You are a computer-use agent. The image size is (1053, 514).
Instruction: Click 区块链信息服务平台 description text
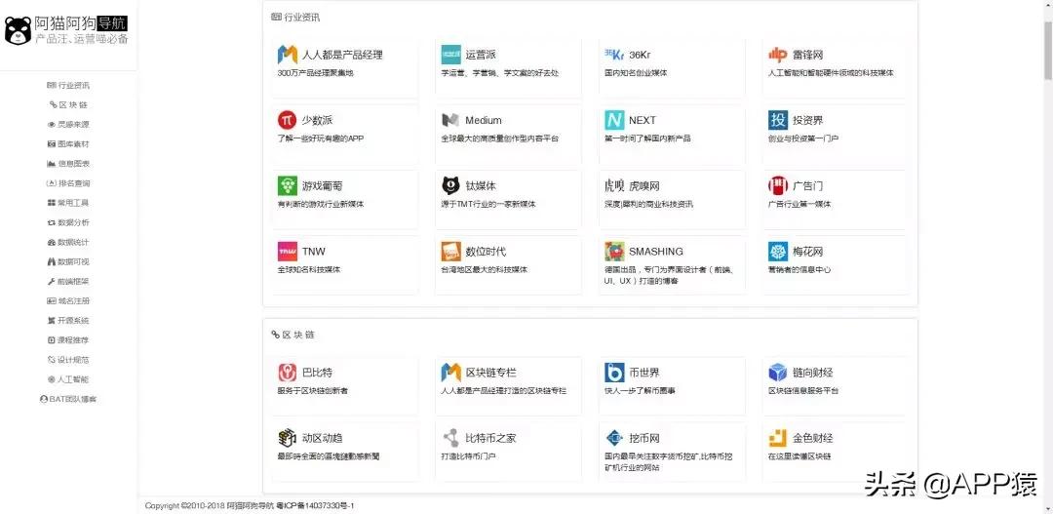pyautogui.click(x=803, y=390)
